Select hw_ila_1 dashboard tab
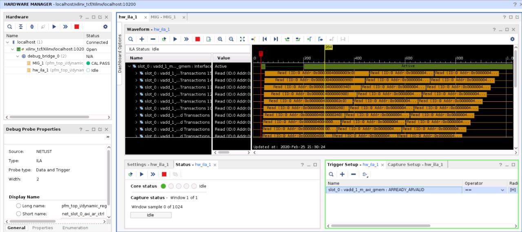Screen dimensions: 522x232 coord(128,17)
